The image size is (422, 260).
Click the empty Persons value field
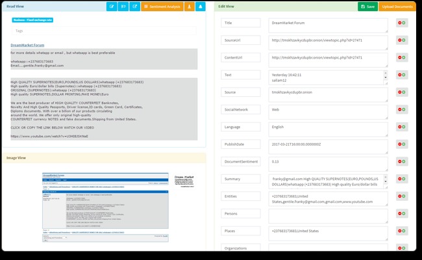click(328, 216)
